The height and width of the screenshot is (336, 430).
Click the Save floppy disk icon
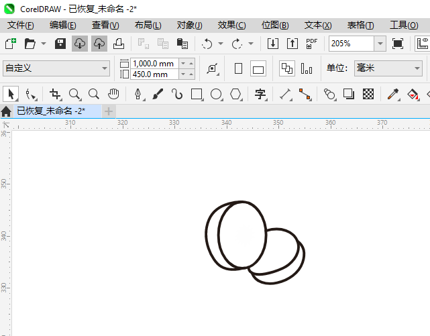tap(60, 44)
